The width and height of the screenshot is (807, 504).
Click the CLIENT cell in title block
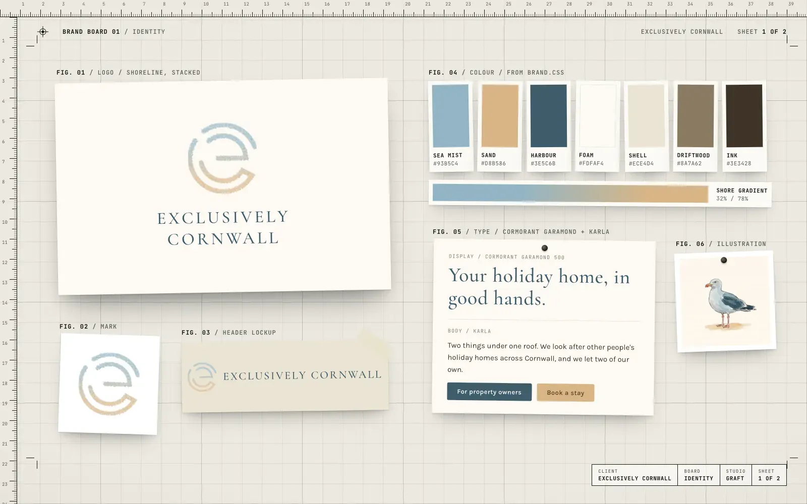[635, 475]
